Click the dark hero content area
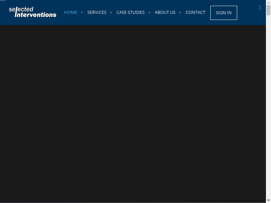The width and height of the screenshot is (271, 203). 133,112
